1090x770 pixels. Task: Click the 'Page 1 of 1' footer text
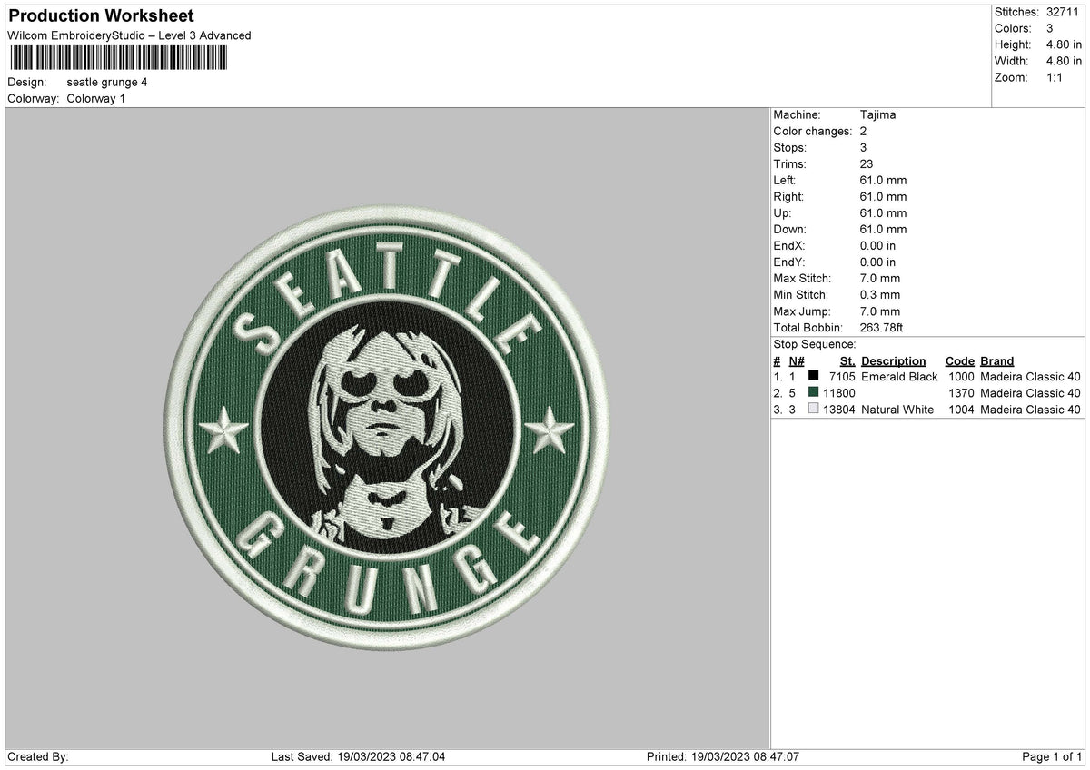[x=1053, y=756]
